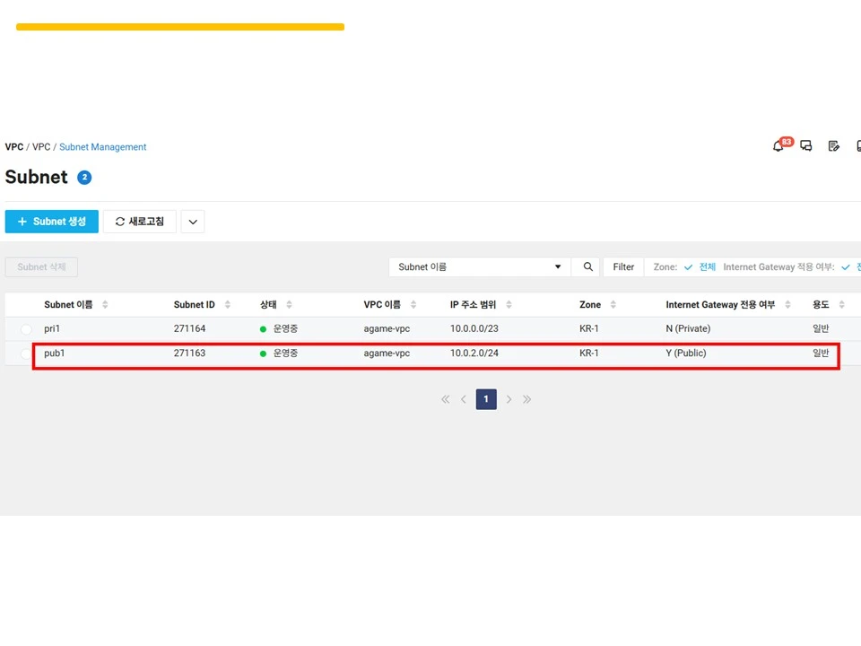This screenshot has height=646, width=861.
Task: Expand the dropdown next to 새로고침
Action: (x=193, y=222)
